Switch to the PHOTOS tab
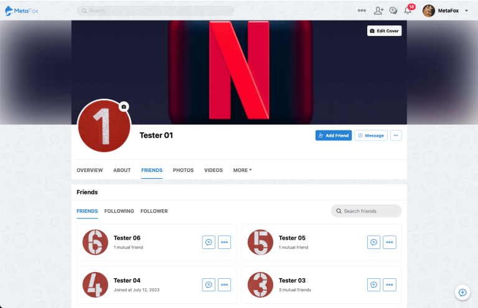 (x=183, y=170)
